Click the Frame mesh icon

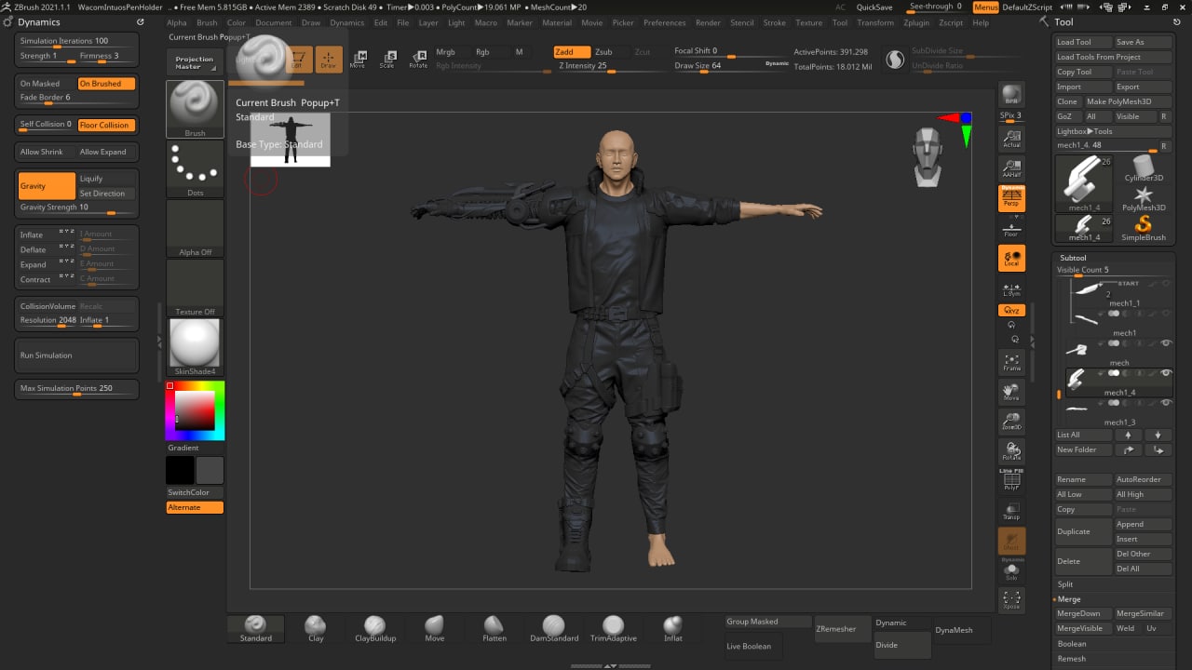pyautogui.click(x=1011, y=363)
